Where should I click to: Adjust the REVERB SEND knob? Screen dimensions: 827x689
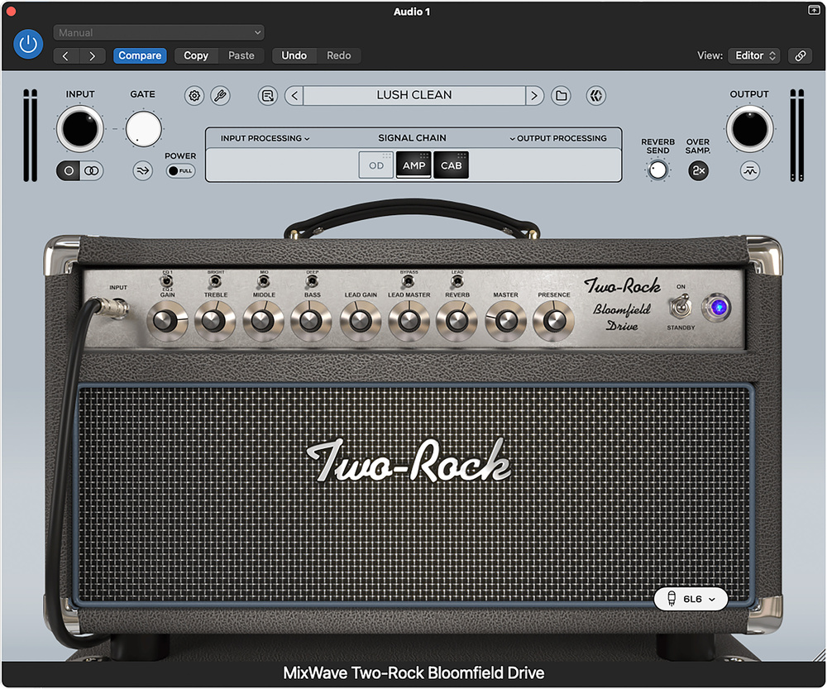point(657,170)
